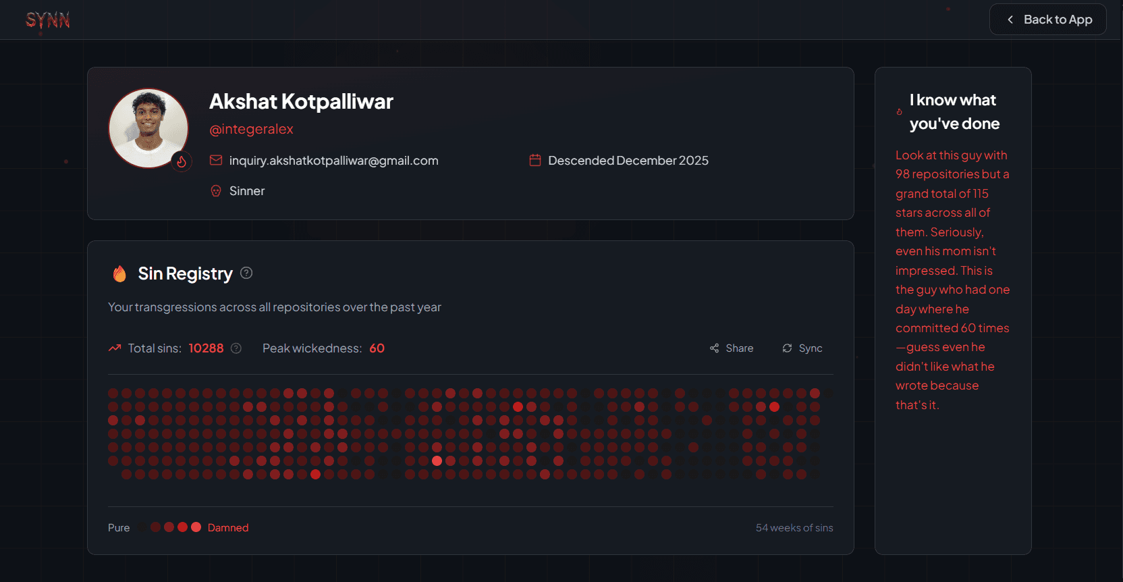
Task: Click the help icon beside Total sins
Action: click(x=236, y=348)
